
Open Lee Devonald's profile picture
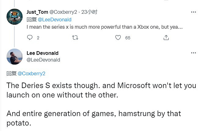(x=14, y=57)
